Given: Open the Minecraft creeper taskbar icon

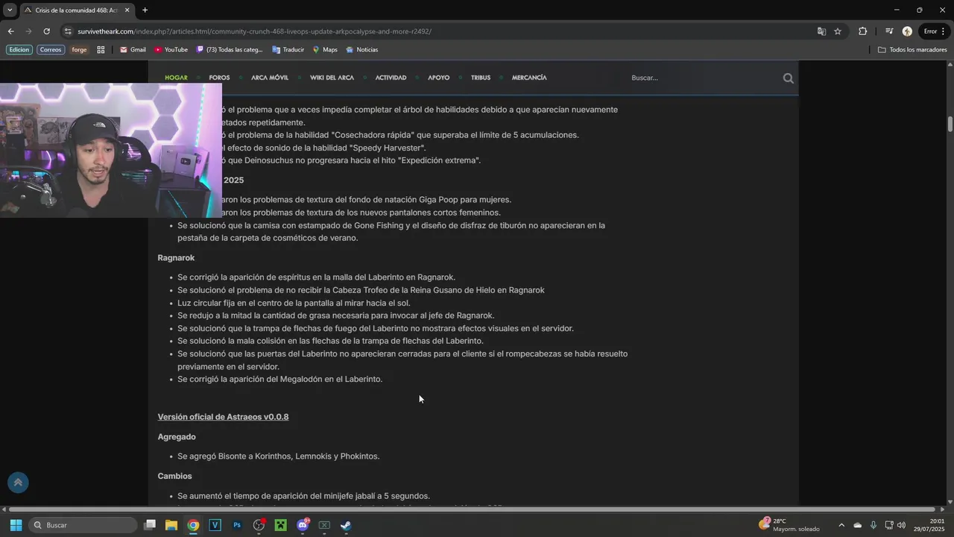Looking at the screenshot, I should (280, 525).
